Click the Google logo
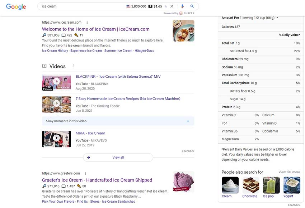305x208 pixels. coord(16,6)
